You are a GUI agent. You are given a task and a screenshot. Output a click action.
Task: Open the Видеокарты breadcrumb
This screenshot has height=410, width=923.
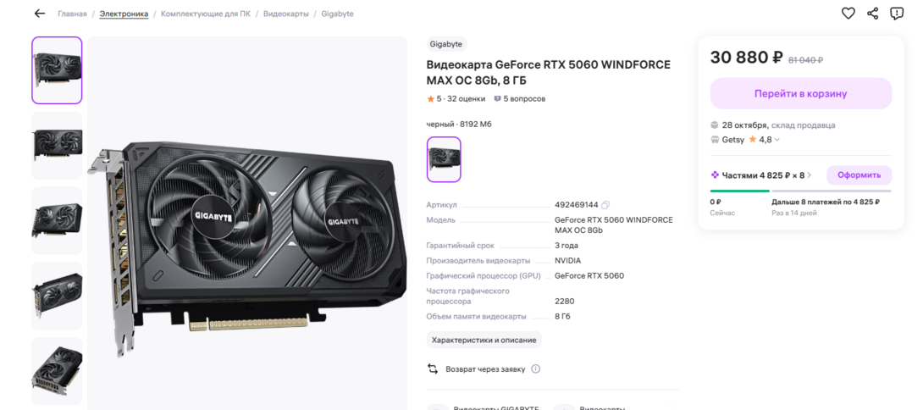click(x=285, y=14)
